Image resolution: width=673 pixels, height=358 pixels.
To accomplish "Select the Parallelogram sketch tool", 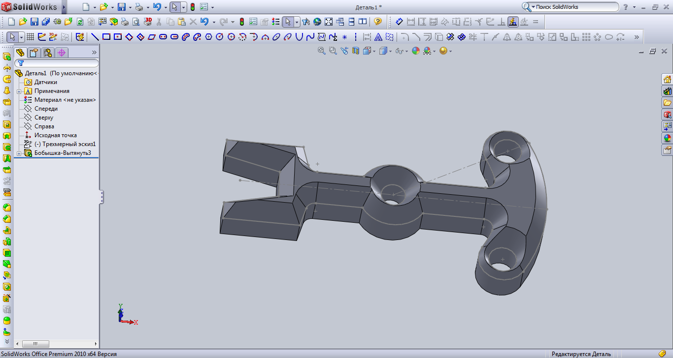I will click(151, 37).
